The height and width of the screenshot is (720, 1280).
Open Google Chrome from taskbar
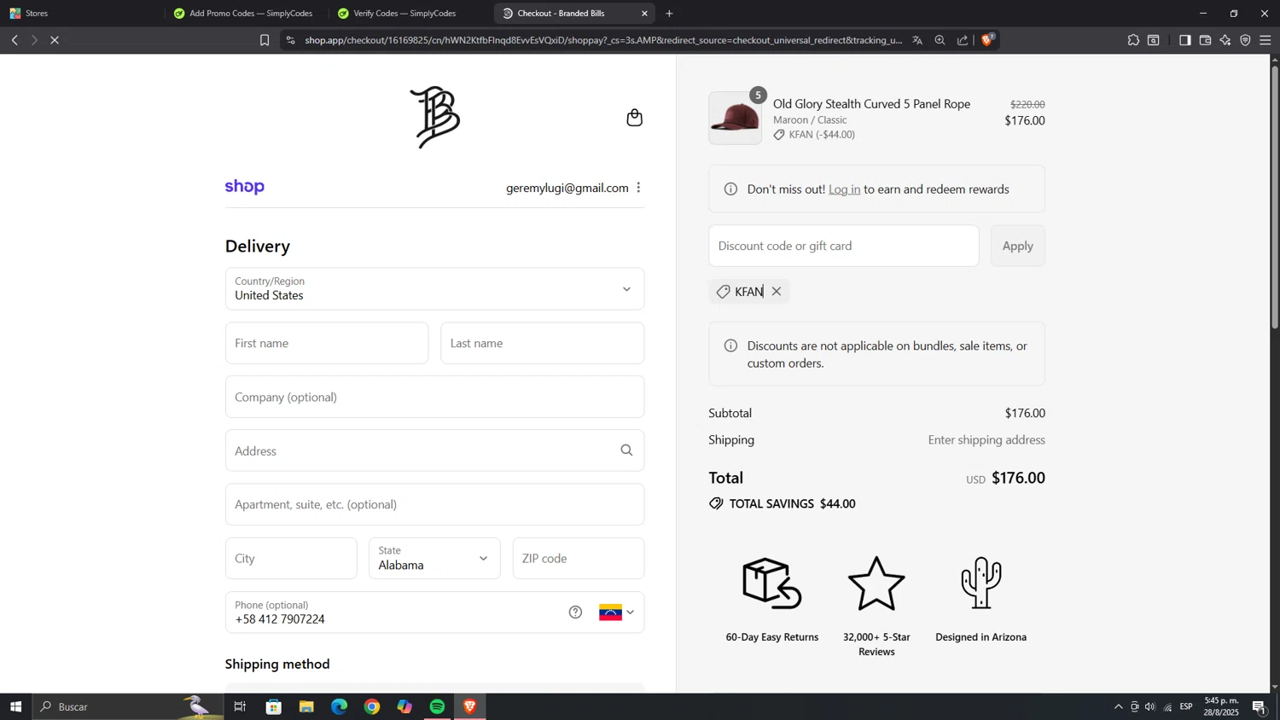(x=372, y=706)
